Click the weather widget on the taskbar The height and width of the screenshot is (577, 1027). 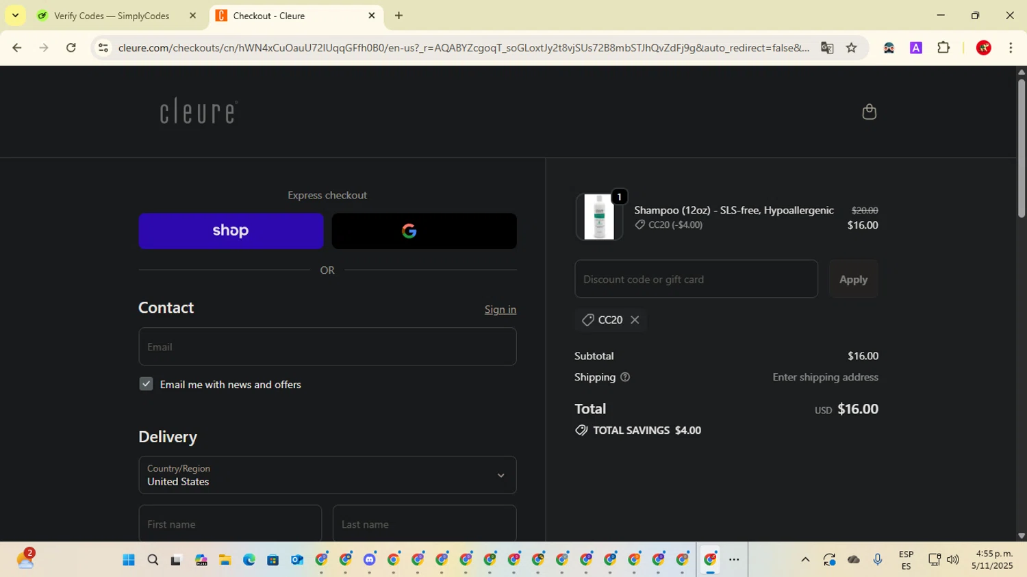pos(25,559)
